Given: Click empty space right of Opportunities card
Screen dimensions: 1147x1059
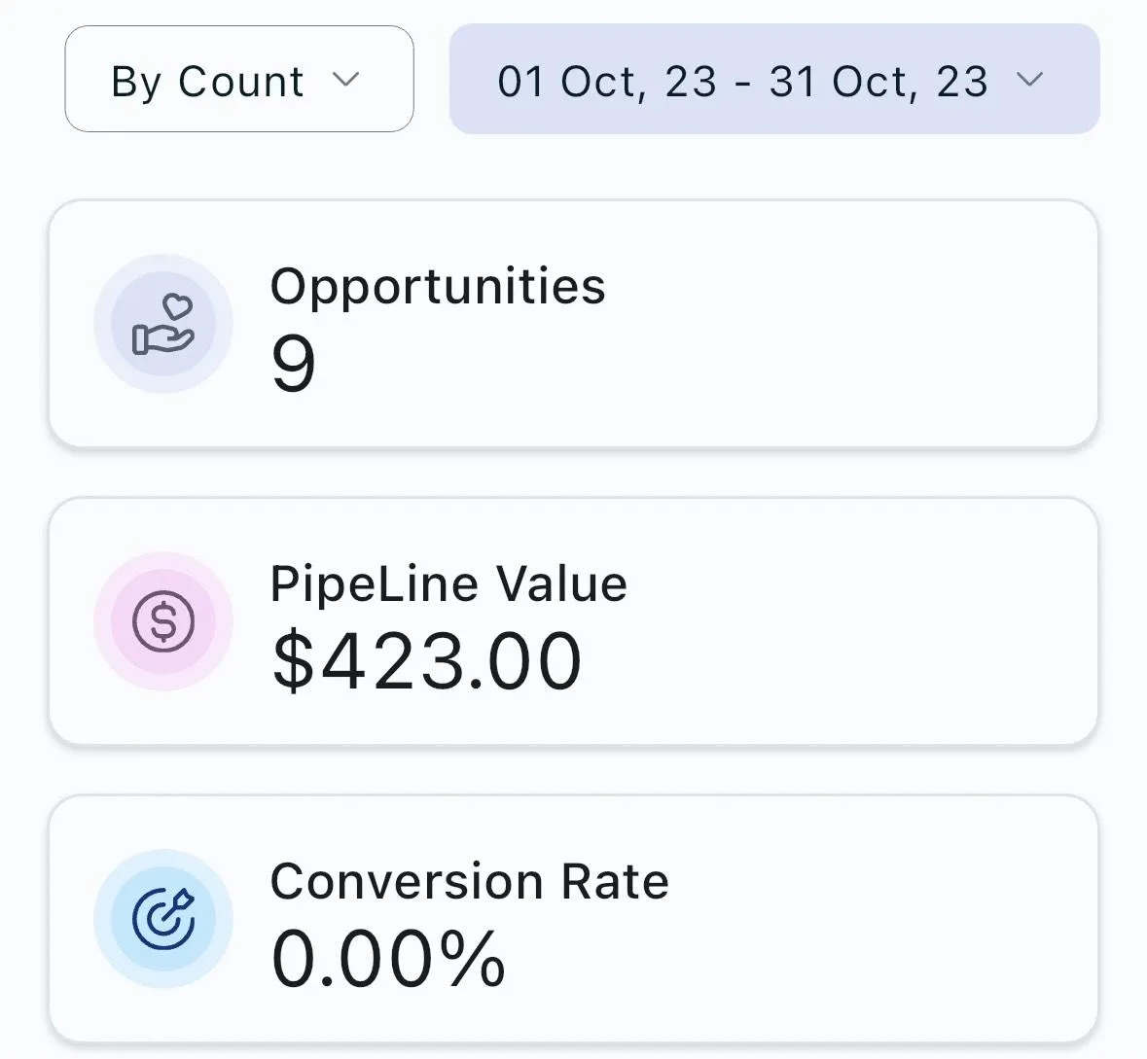Looking at the screenshot, I should [1124, 323].
